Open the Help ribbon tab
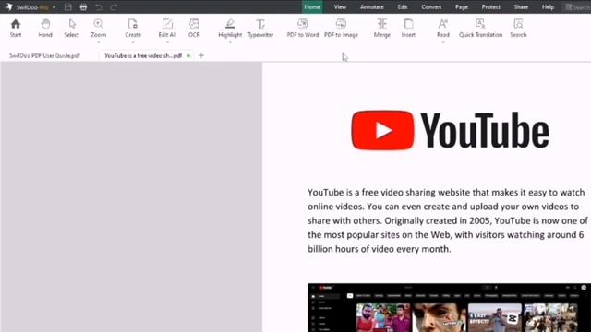Screen dimensions: 591x332 pyautogui.click(x=548, y=6)
